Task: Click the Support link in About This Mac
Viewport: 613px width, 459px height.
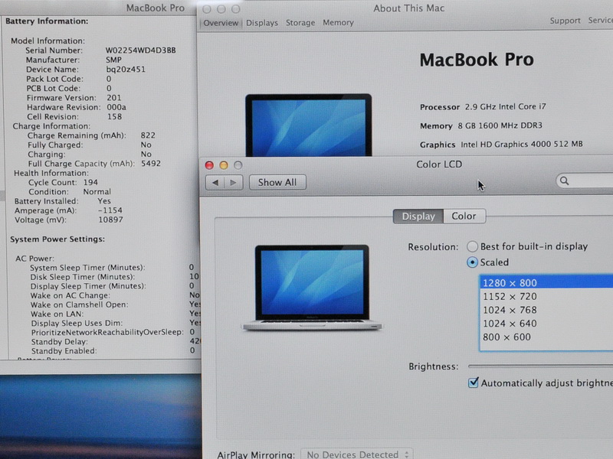Action: point(565,21)
